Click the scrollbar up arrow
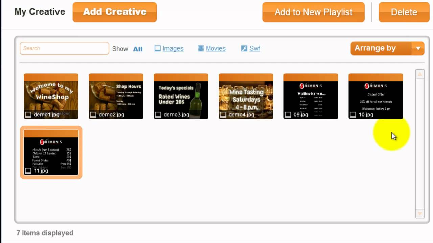The image size is (433, 243). pos(420,74)
